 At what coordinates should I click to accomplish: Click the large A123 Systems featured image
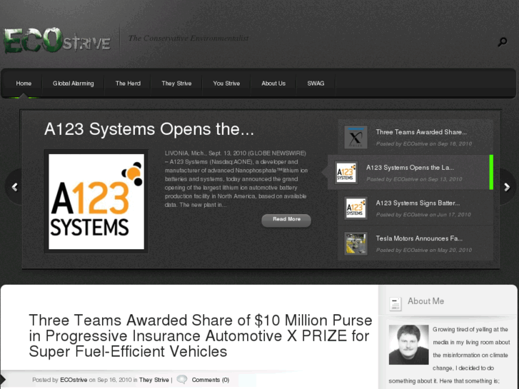click(x=96, y=201)
